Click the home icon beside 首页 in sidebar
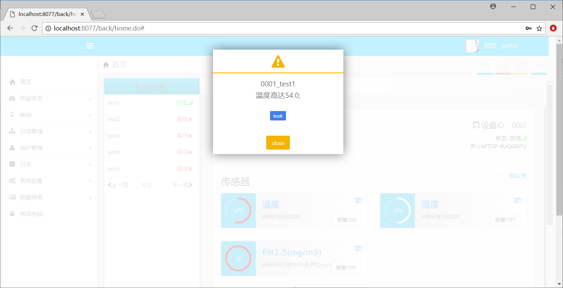563x288 pixels. [x=13, y=82]
